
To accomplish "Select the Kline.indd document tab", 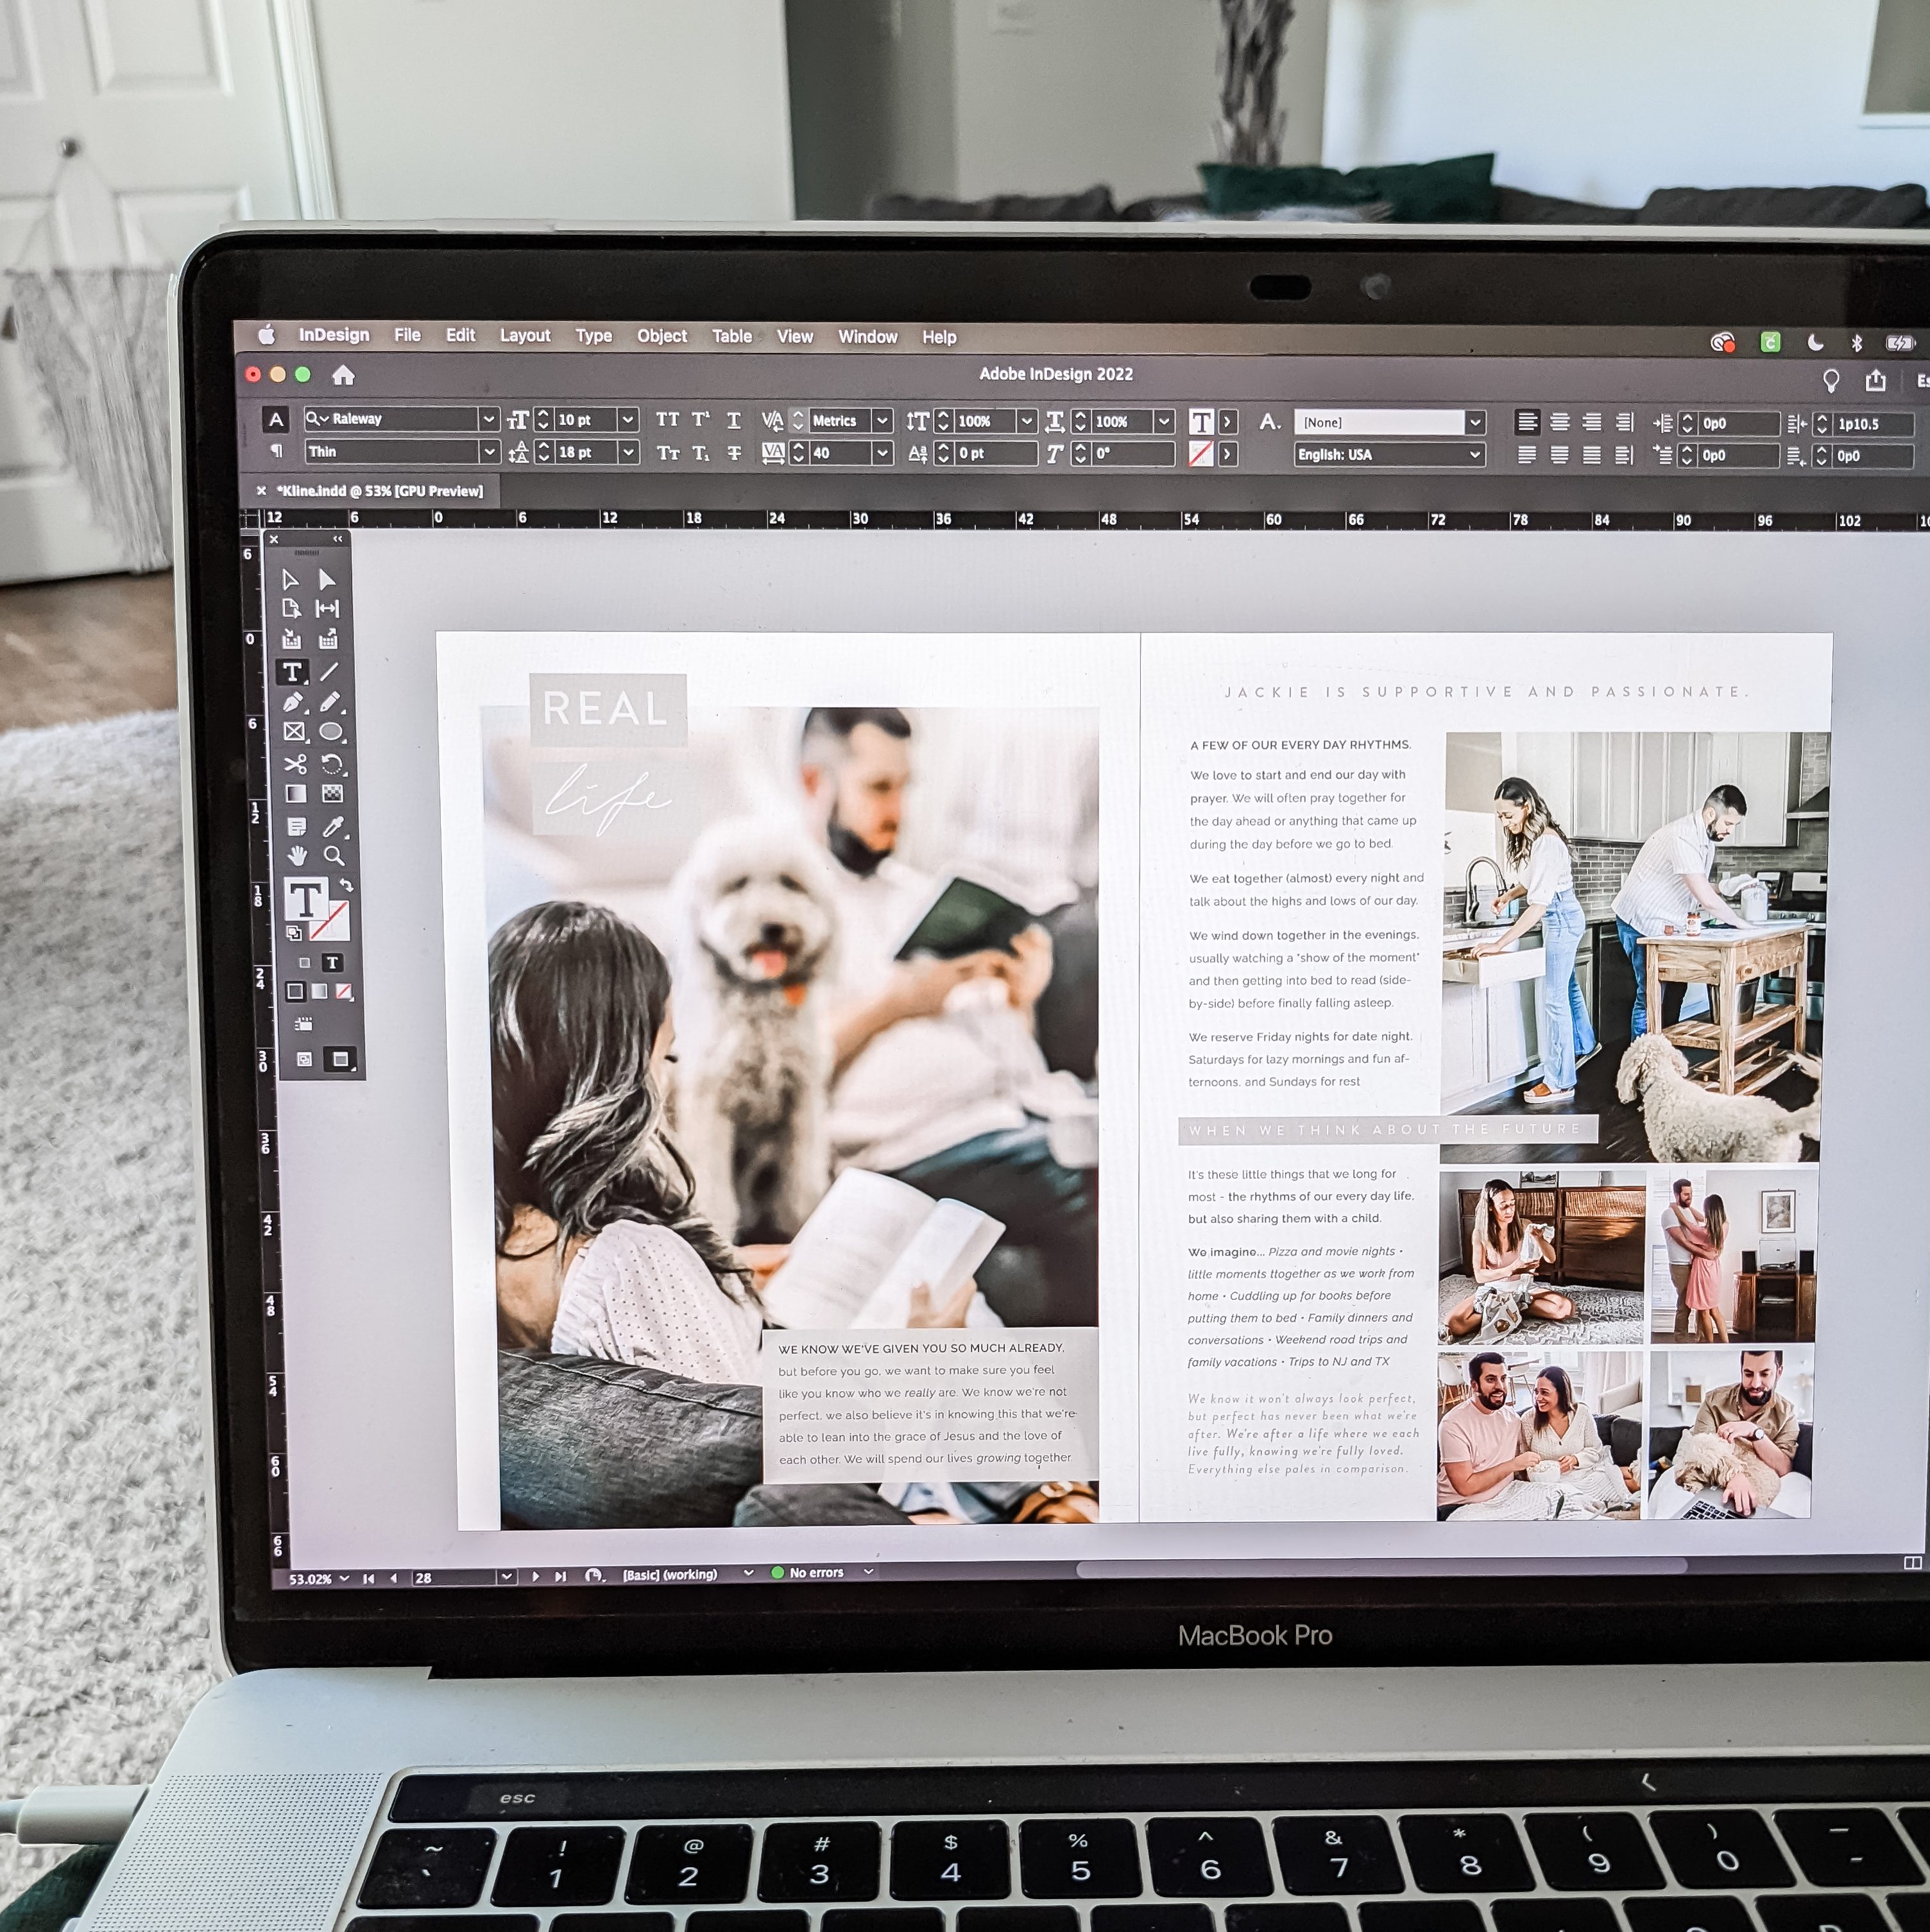I will coord(379,491).
